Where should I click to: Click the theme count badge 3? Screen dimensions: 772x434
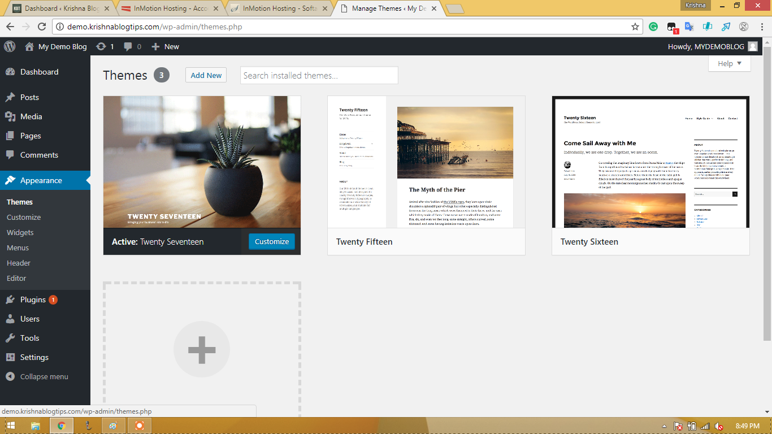162,75
